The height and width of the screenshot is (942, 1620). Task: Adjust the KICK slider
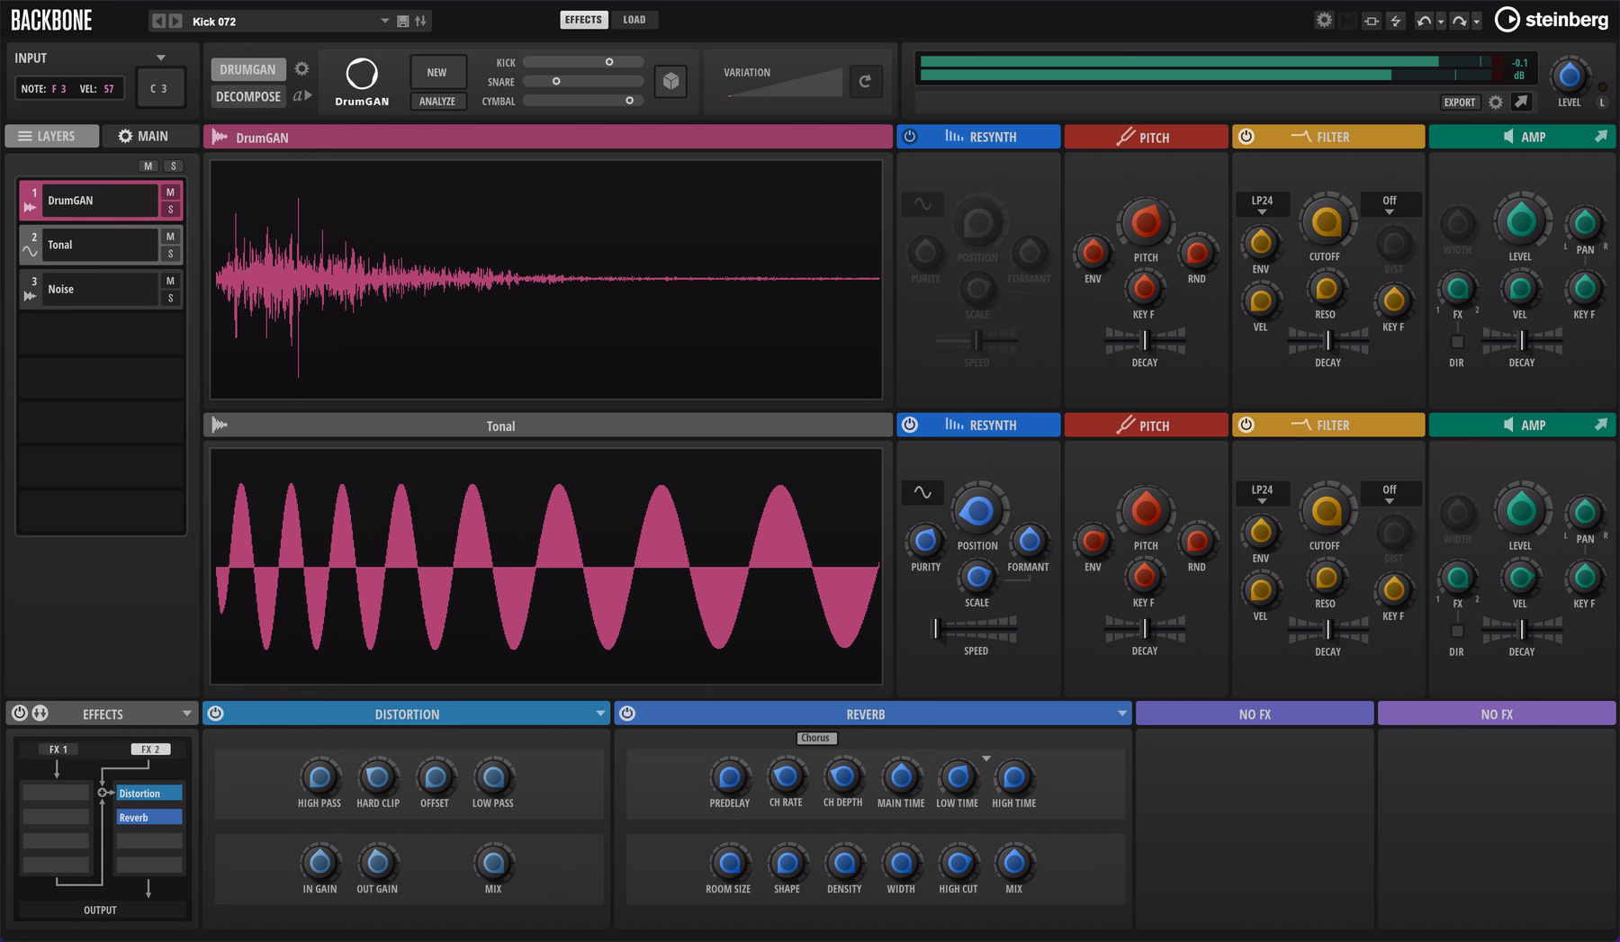pyautogui.click(x=583, y=62)
